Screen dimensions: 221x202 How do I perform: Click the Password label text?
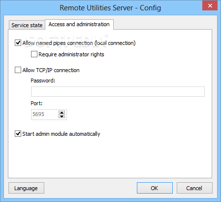click(x=43, y=81)
